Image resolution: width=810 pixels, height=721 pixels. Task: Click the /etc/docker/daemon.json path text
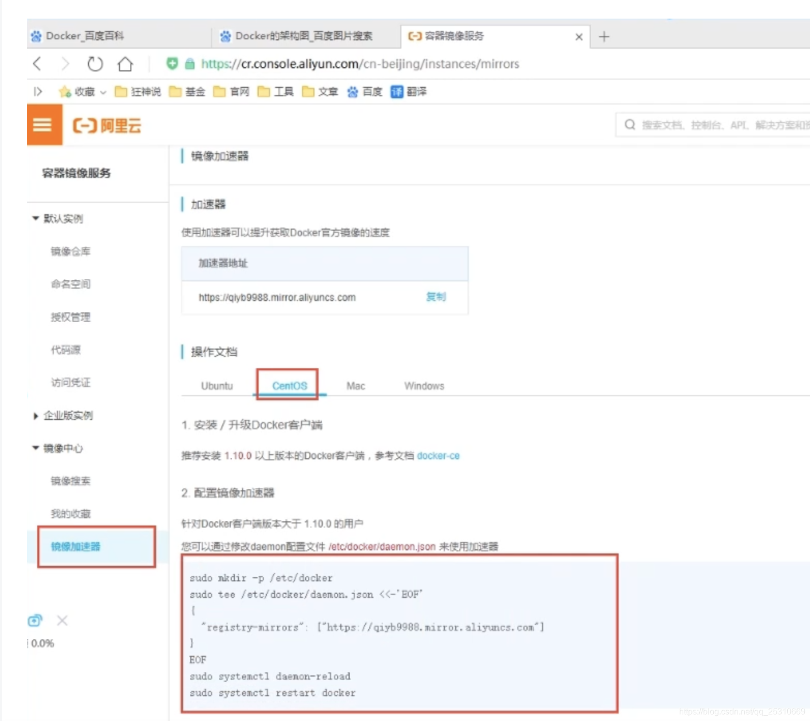(382, 547)
